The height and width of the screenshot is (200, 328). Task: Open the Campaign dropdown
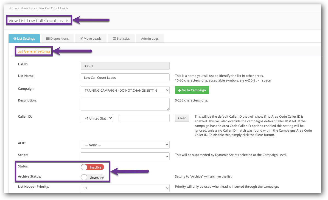pos(125,90)
